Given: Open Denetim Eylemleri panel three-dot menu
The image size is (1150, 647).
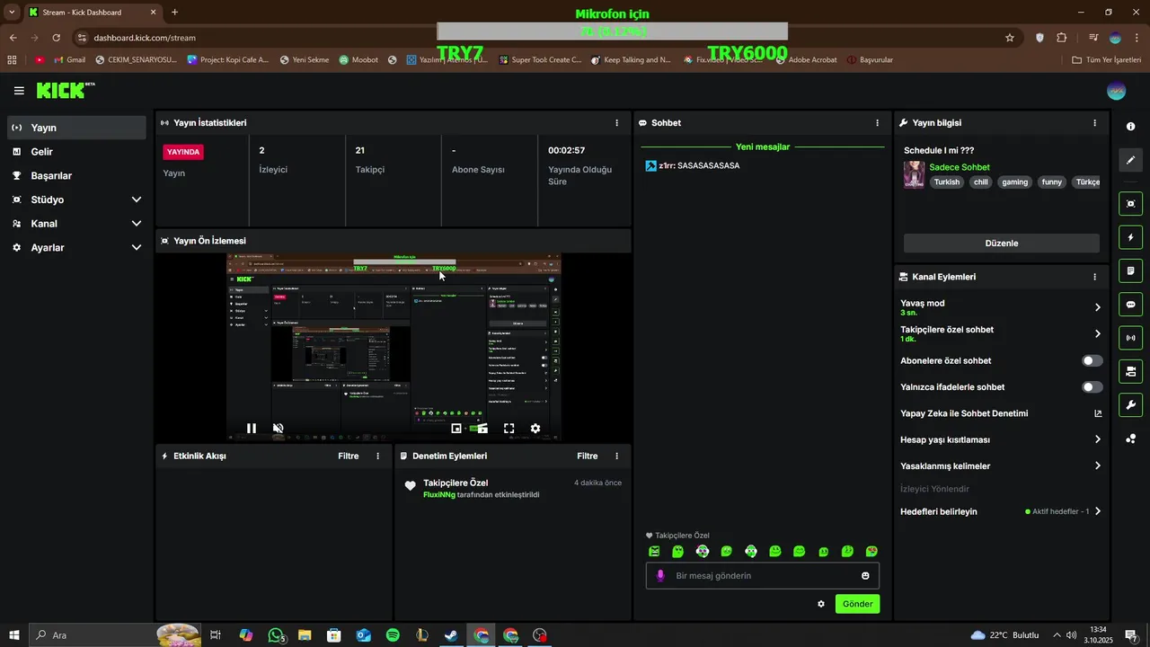Looking at the screenshot, I should (616, 456).
